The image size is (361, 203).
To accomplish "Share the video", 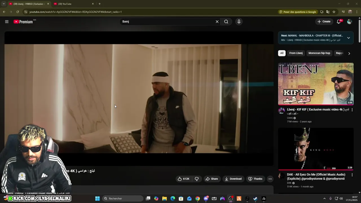I will (x=212, y=179).
